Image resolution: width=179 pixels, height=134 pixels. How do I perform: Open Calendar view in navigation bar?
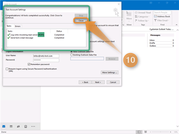point(11,126)
